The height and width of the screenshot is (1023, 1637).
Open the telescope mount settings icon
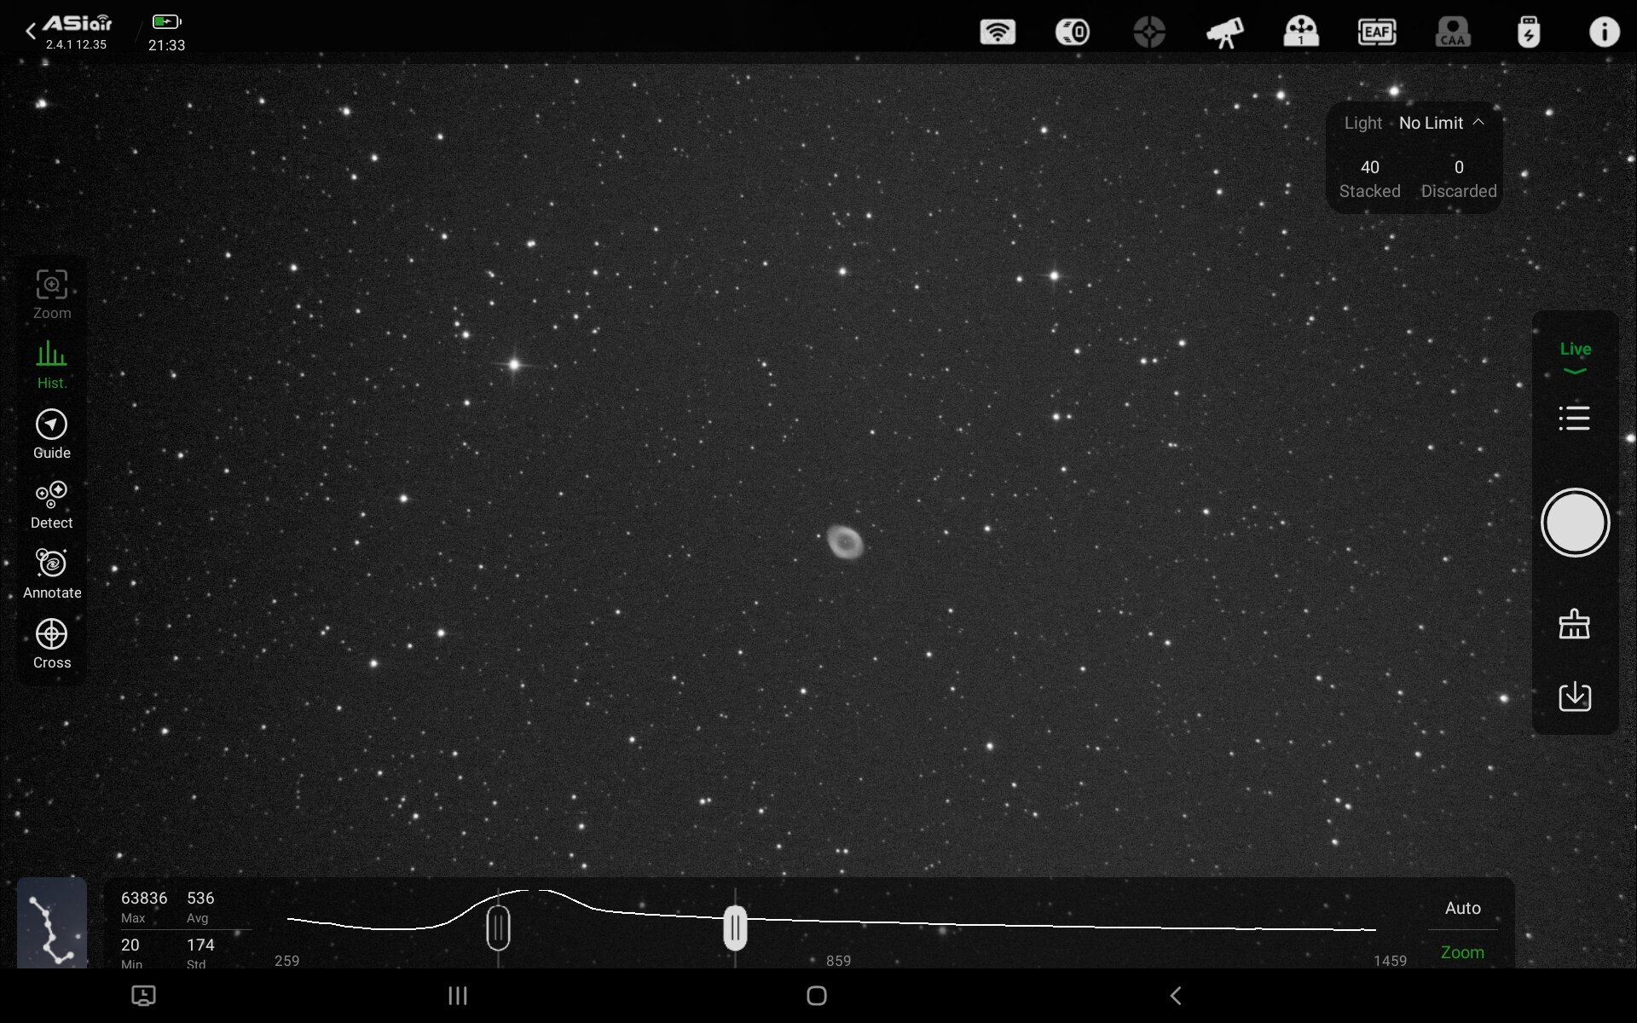[1224, 32]
